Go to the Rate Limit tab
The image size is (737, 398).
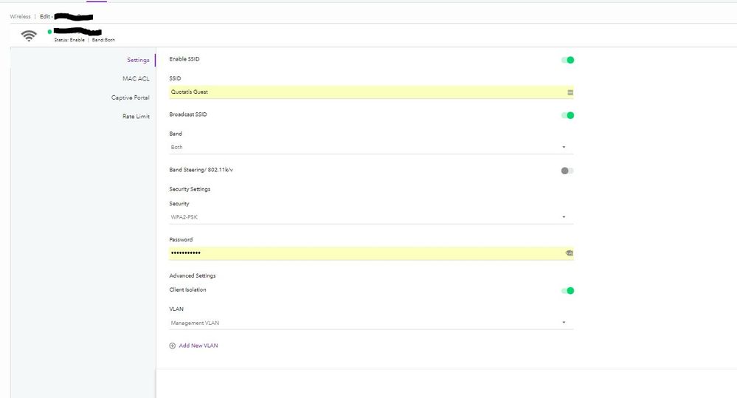(136, 117)
